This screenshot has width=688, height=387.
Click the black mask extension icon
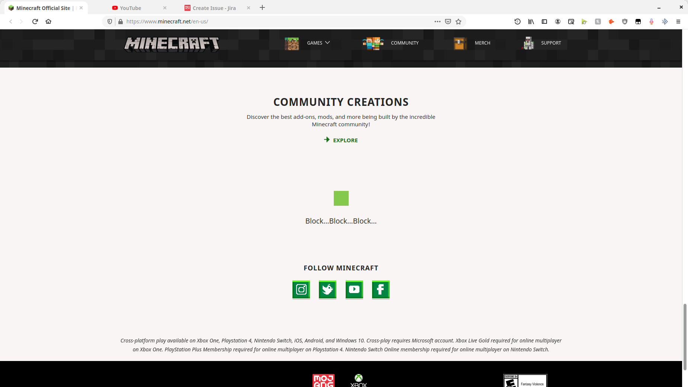[638, 22]
